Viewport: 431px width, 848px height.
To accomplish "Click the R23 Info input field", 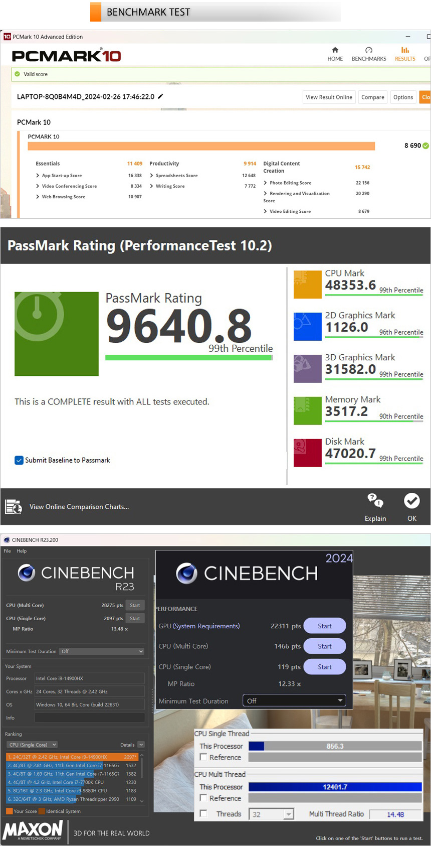I will click(90, 718).
